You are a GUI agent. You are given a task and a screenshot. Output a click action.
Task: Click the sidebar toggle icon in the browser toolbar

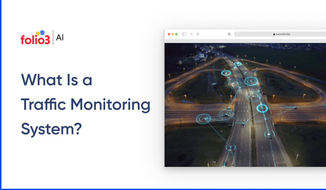pos(184,34)
